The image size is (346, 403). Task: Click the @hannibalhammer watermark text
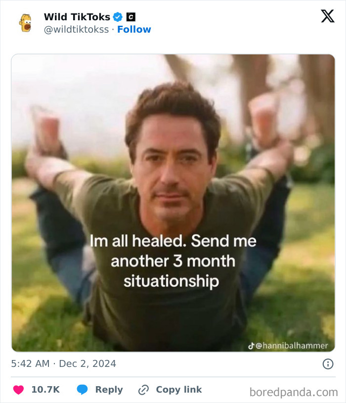tap(292, 346)
